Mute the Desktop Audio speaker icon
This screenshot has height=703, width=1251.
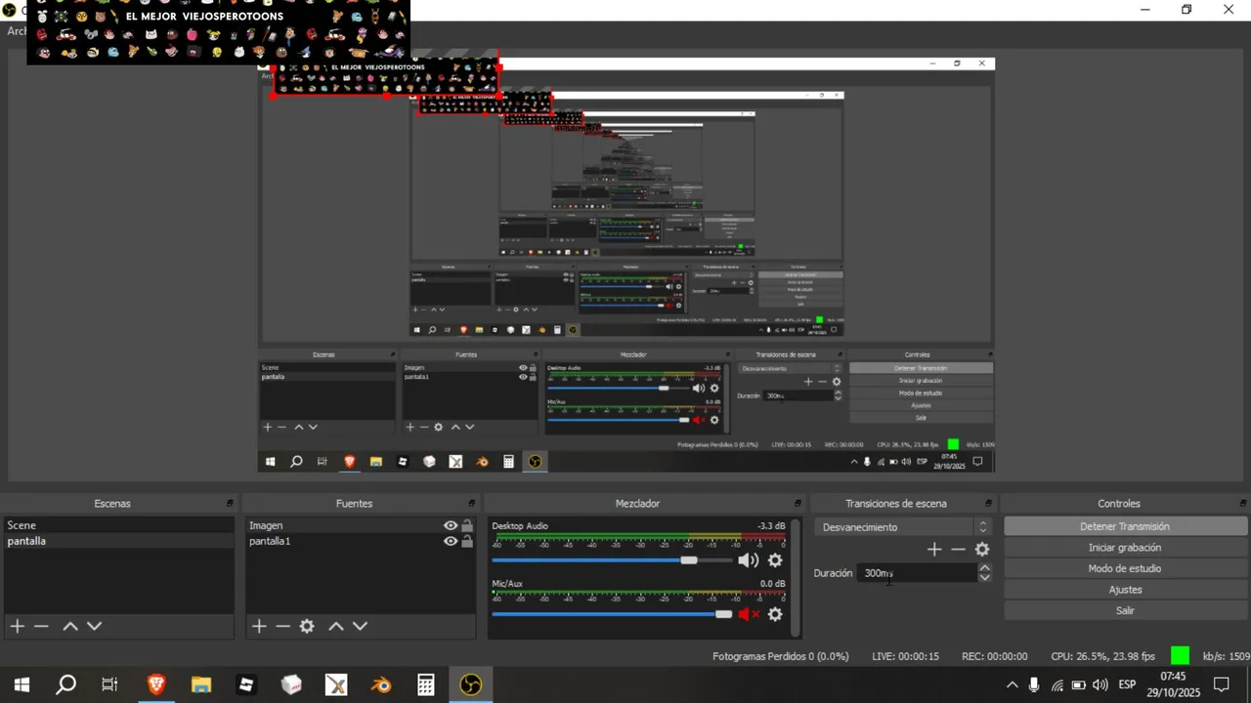(x=748, y=560)
